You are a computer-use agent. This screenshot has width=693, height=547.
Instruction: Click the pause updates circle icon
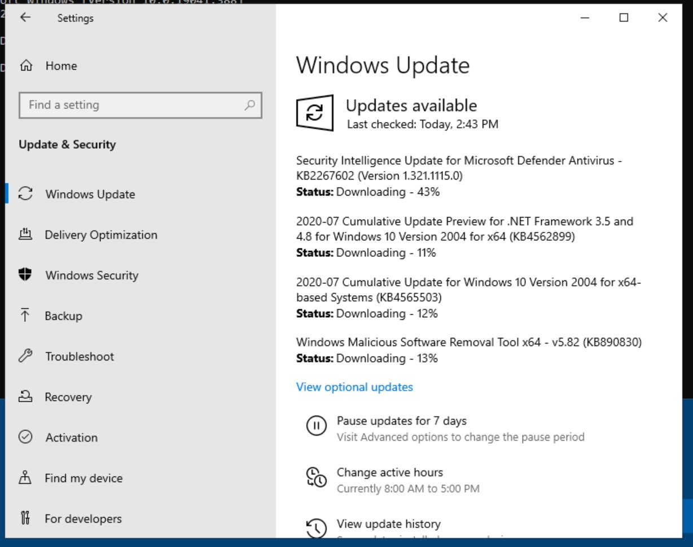click(x=316, y=425)
